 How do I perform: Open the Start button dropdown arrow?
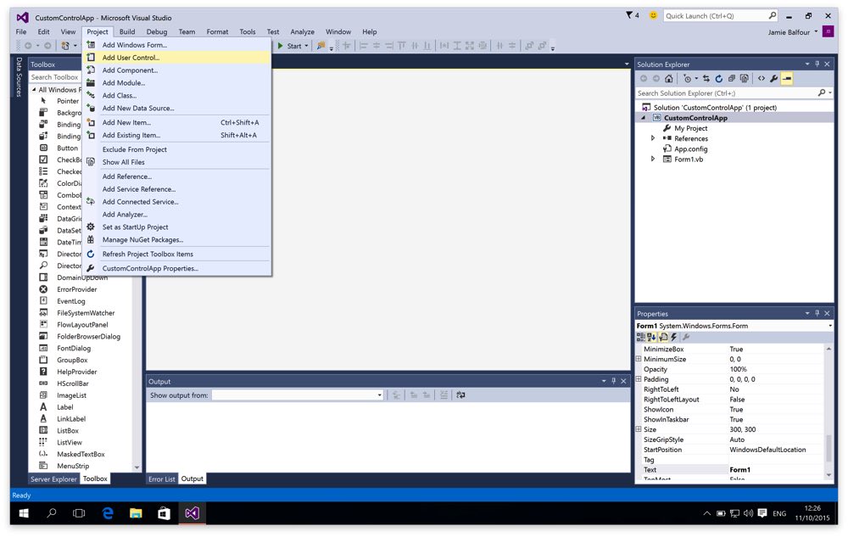coord(307,46)
